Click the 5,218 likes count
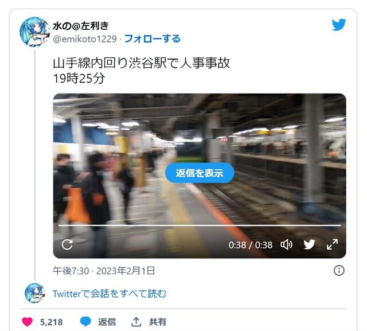This screenshot has width=367, height=331. 51,322
